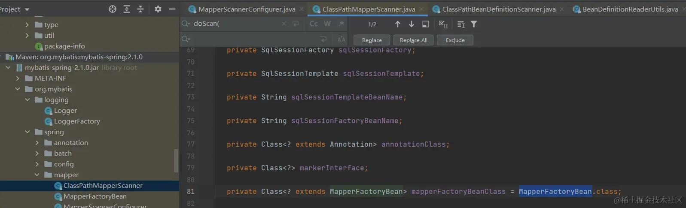The height and width of the screenshot is (208, 686).
Task: Collapse the mapper package
Action: (37, 175)
